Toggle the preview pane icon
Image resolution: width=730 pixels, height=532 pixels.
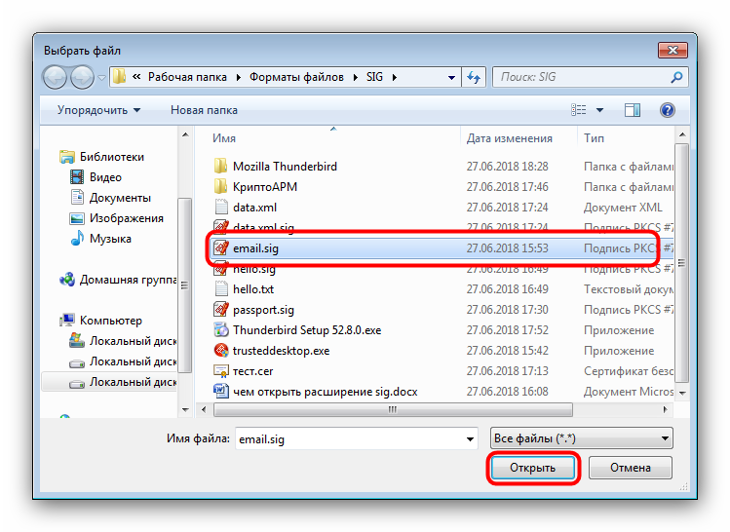[x=632, y=110]
